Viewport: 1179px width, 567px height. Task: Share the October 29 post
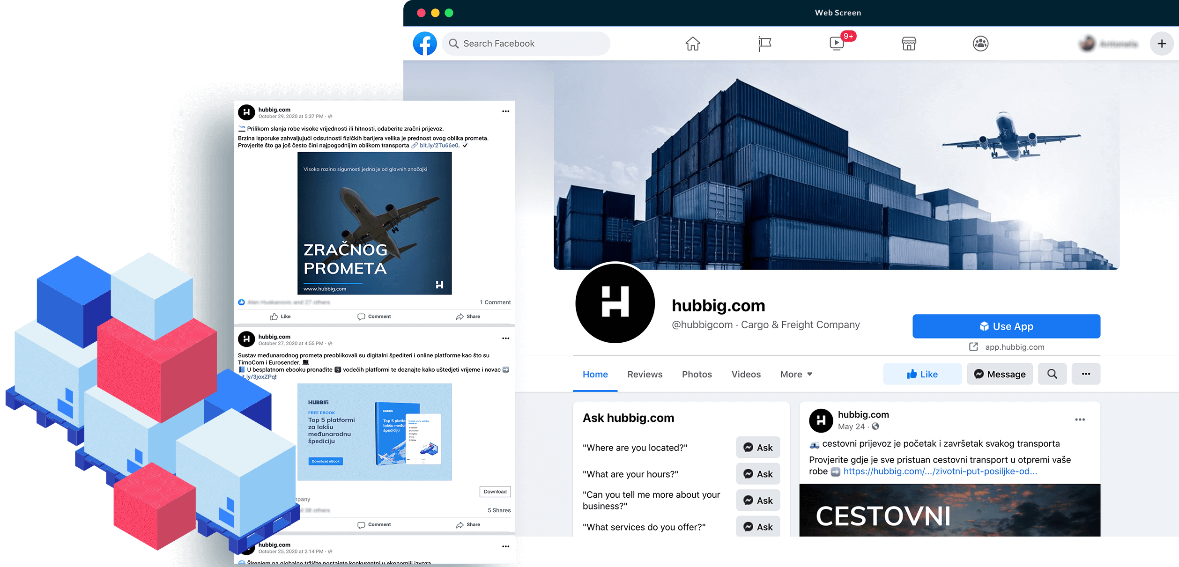tap(468, 317)
